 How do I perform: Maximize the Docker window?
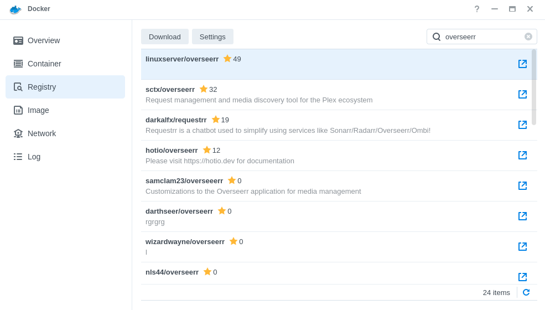point(512,9)
